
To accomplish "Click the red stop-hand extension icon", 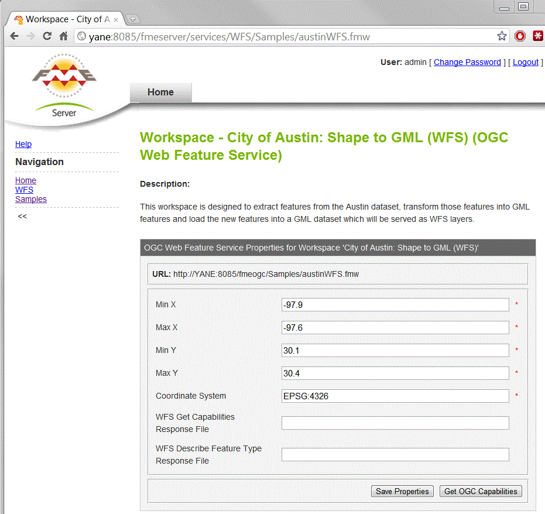I will pyautogui.click(x=520, y=36).
